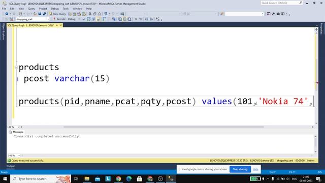
Task: Open the Window menu
Action: click(x=77, y=9)
